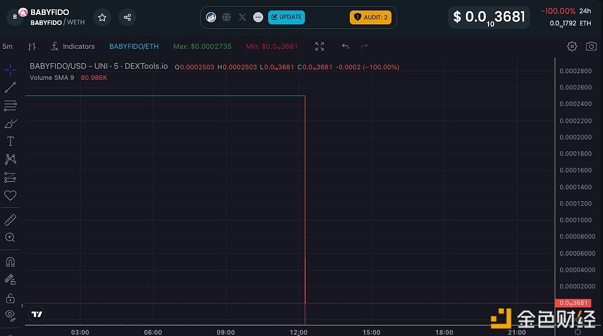Click the 12:00 time axis label
603x336 pixels.
(x=298, y=332)
